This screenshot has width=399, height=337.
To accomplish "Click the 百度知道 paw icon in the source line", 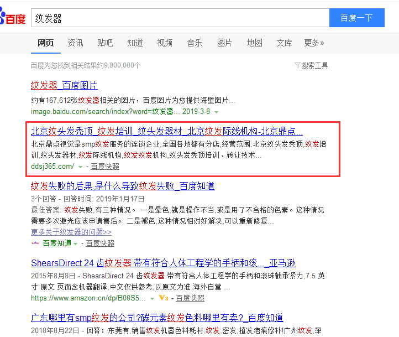I will click(35, 243).
